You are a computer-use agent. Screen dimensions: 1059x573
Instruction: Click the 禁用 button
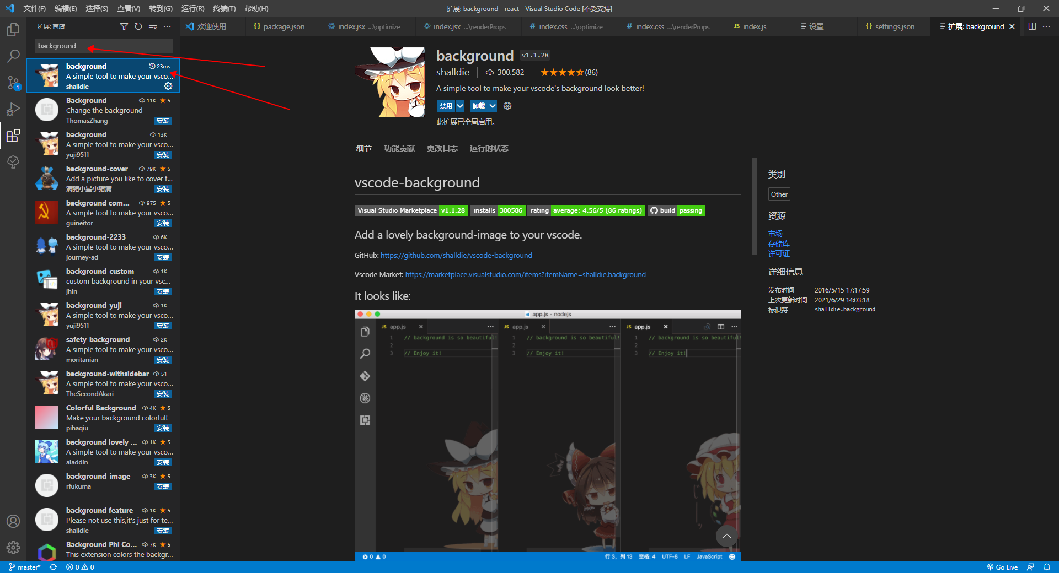pos(446,106)
